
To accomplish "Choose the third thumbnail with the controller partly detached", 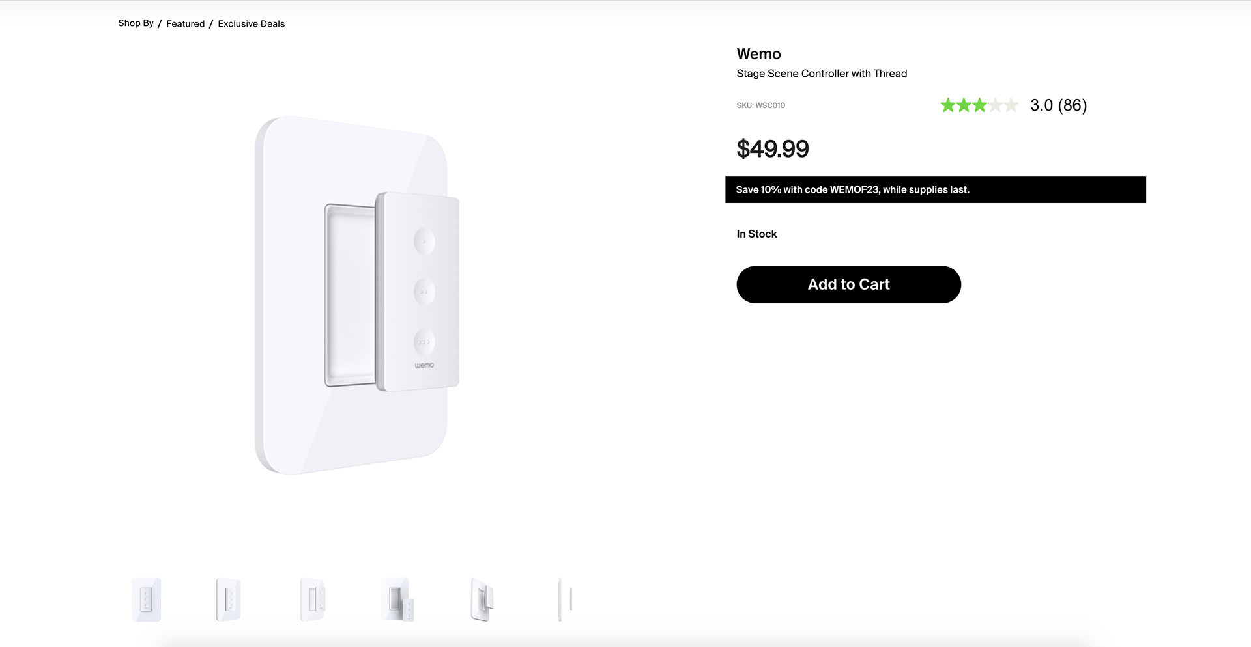I will click(313, 599).
